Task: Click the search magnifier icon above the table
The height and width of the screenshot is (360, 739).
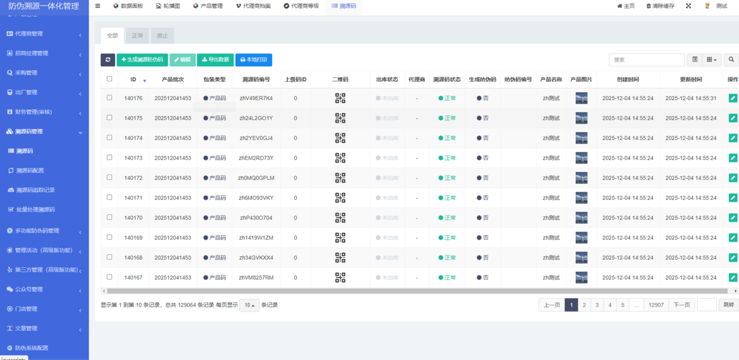Action: 730,60
